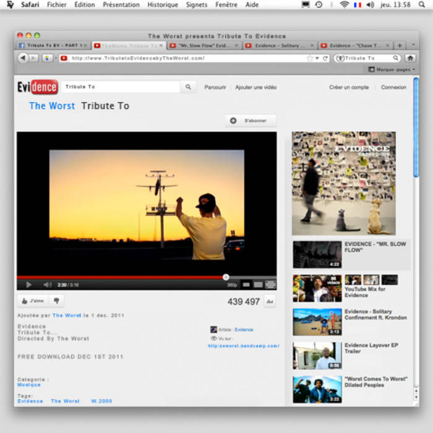Image resolution: width=433 pixels, height=433 pixels.
Task: Click the Evidence logo
Action: 38,87
